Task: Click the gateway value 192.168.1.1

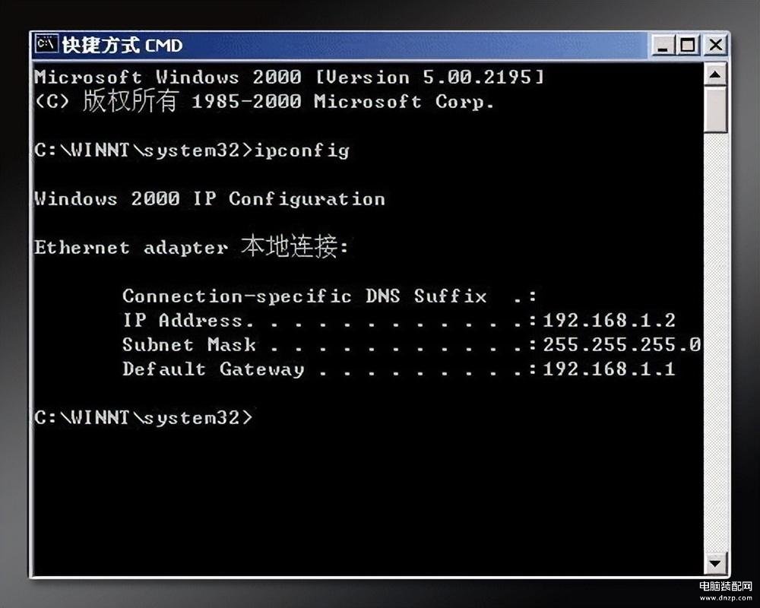Action: 609,369
